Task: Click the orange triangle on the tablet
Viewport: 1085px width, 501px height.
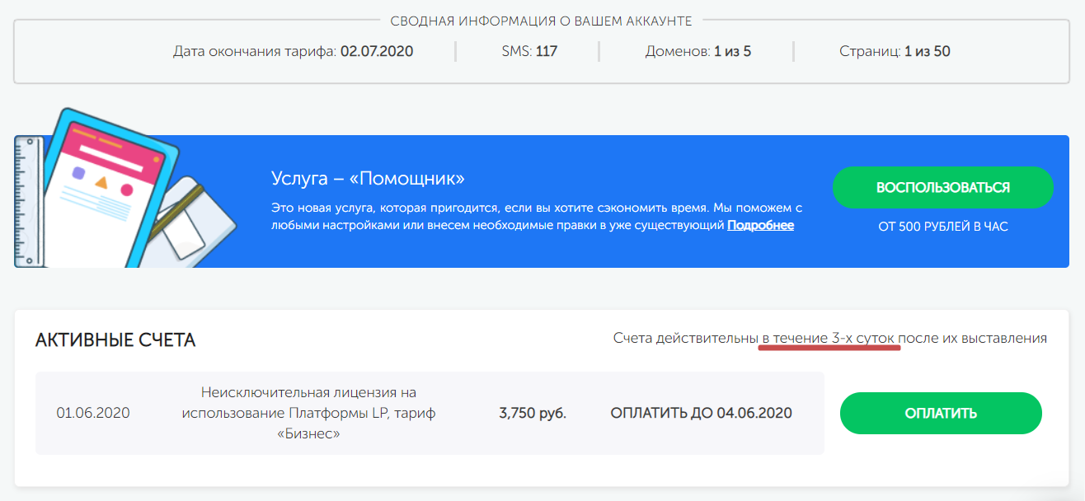Action: pos(101,182)
